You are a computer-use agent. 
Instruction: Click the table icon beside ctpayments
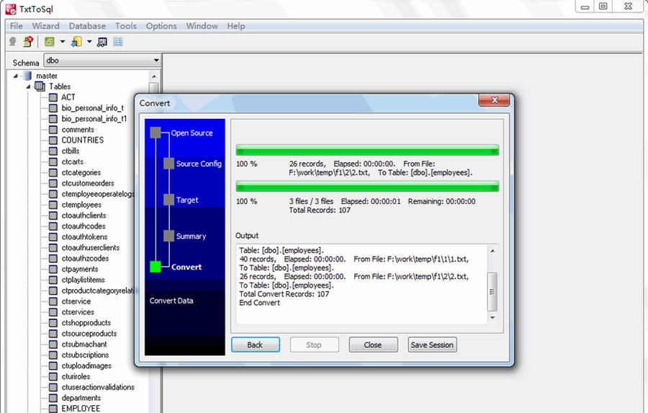[x=53, y=270]
